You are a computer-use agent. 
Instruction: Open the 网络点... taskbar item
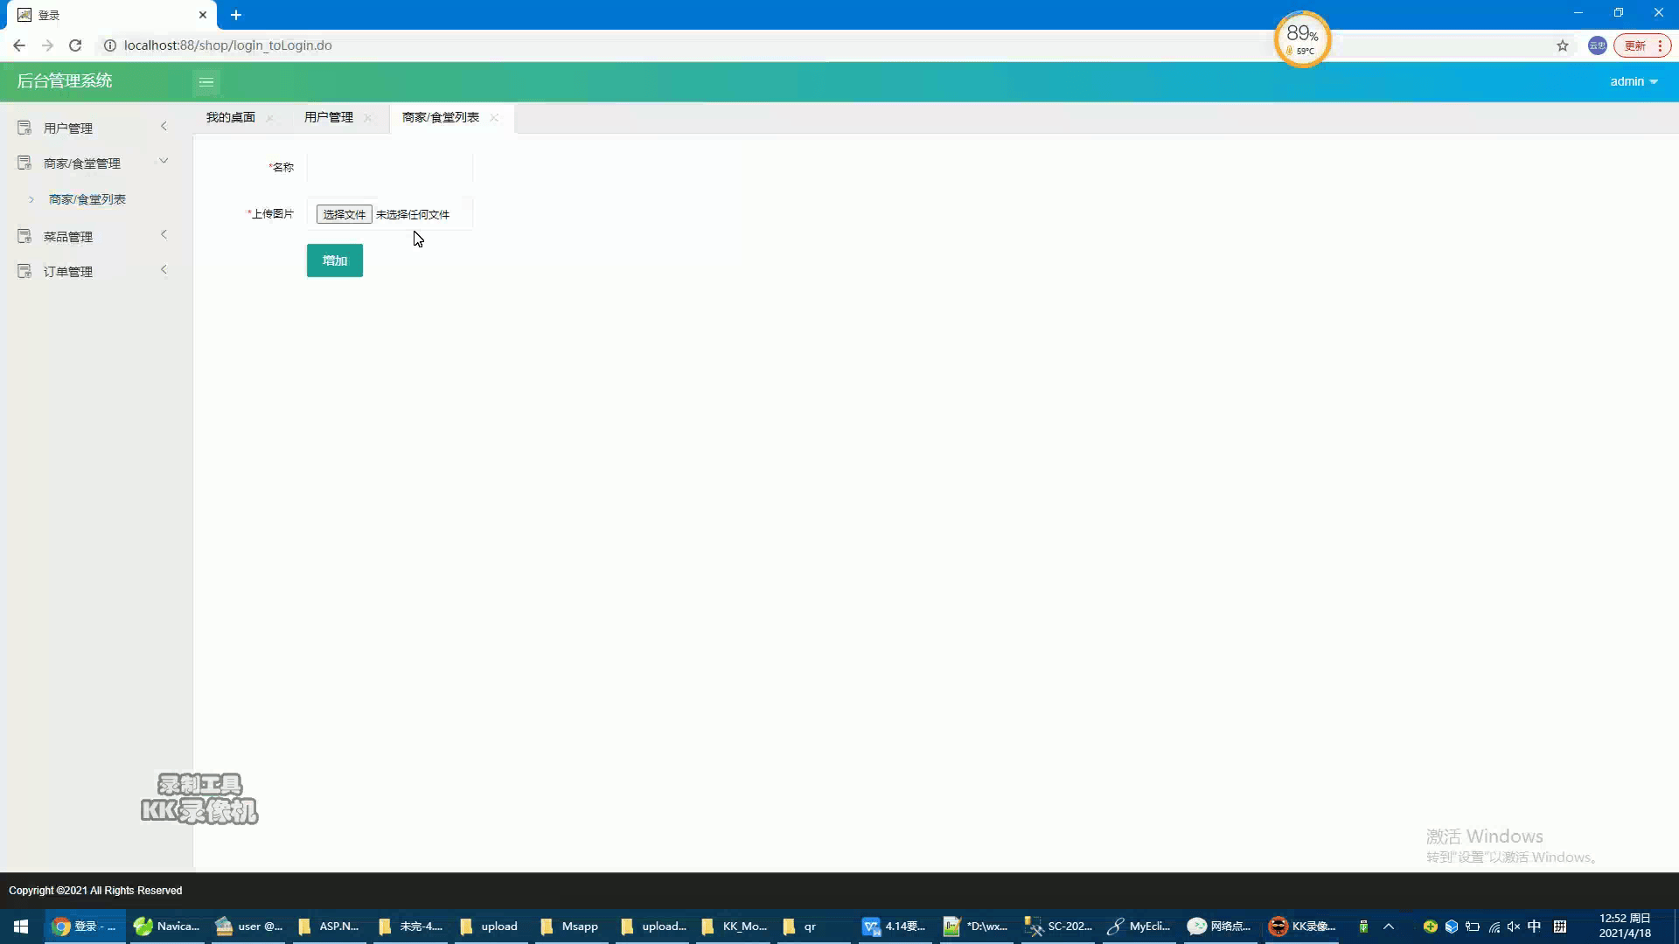point(1220,927)
